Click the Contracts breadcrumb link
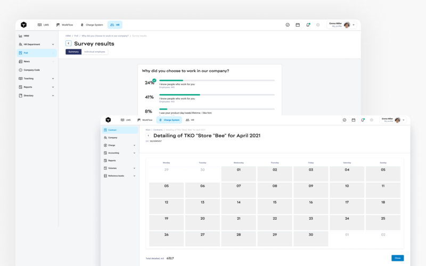Screen dimensions: 426x266 click(158, 129)
